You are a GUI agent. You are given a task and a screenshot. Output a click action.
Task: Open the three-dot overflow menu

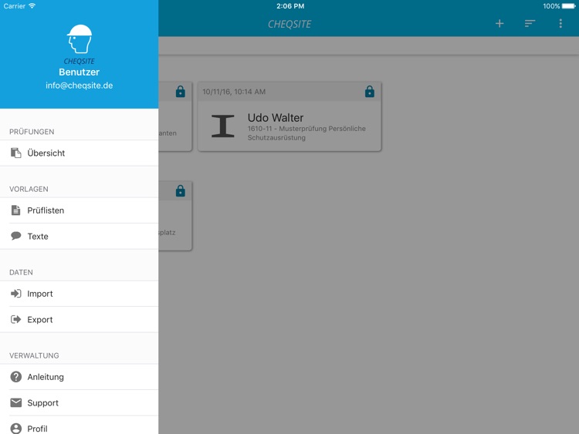click(x=560, y=24)
